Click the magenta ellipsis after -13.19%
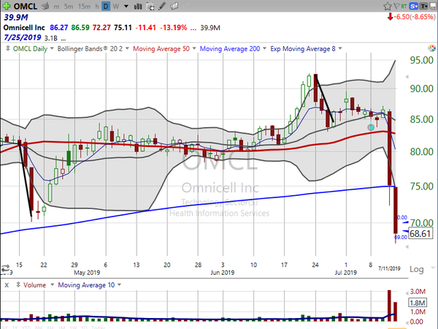438x329 pixels. tap(193, 28)
